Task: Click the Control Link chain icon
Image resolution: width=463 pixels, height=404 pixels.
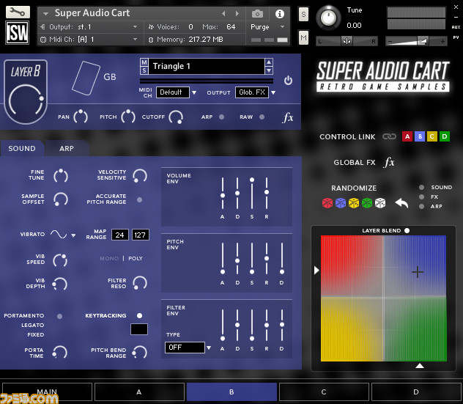Action: click(389, 136)
